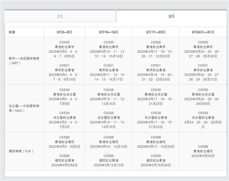The image size is (229, 181).
Task: Click CX588 in the 3月10—16日 column
Action: pyautogui.click(x=109, y=137)
